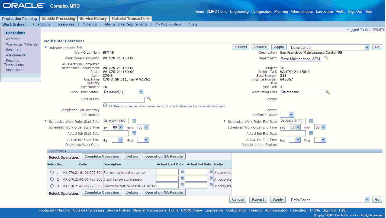Open Scheduled Start Time hours dropdown
386x218 pixels.
tap(117, 127)
